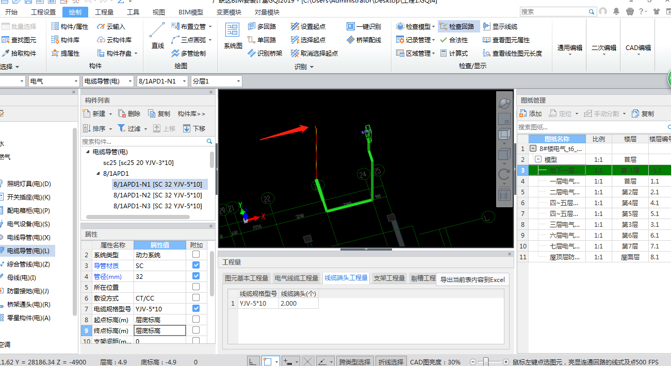Switch to 图元基本工程量 tab
Viewport: 671px width, 366px height.
pos(247,278)
